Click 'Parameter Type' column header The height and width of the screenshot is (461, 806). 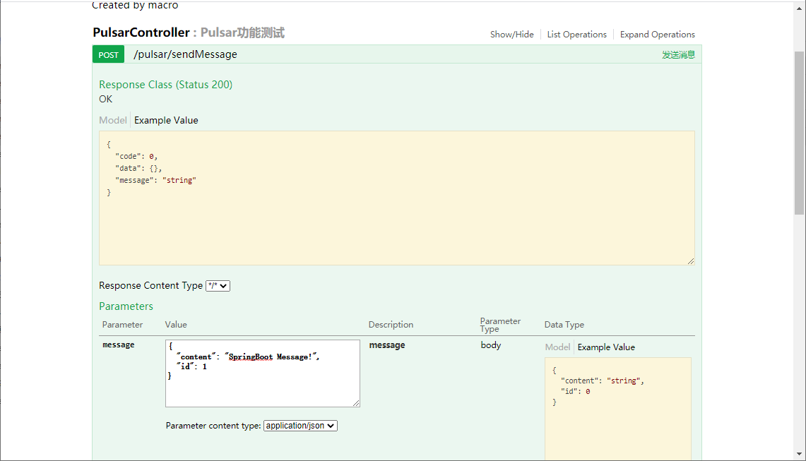pyautogui.click(x=500, y=325)
